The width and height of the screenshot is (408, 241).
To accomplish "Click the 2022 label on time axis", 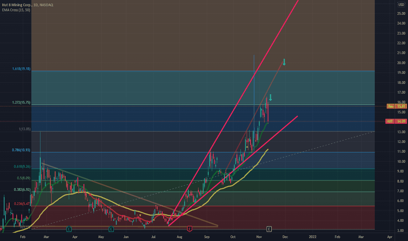I will [x=313, y=237].
